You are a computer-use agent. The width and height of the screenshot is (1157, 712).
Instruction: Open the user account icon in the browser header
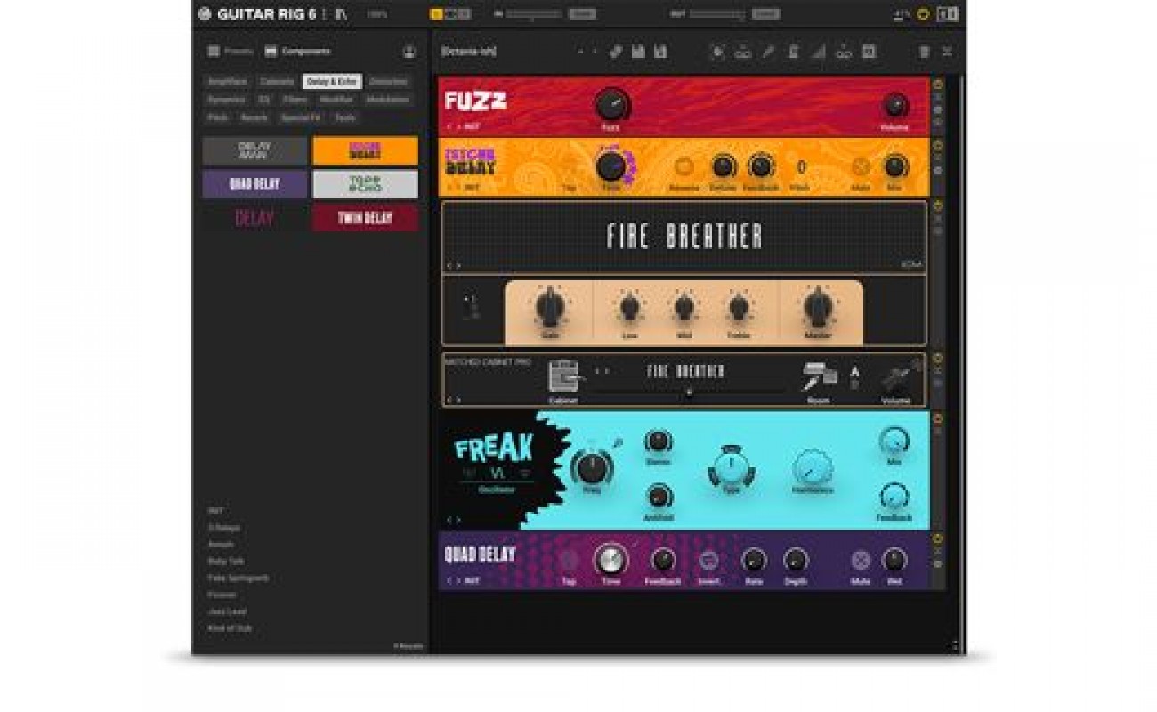(x=409, y=52)
